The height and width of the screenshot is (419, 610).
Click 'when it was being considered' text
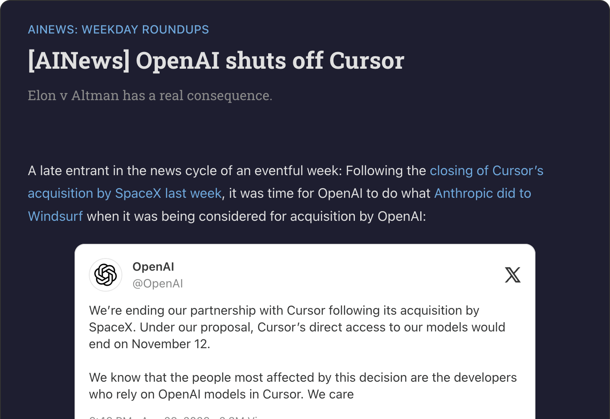click(256, 217)
